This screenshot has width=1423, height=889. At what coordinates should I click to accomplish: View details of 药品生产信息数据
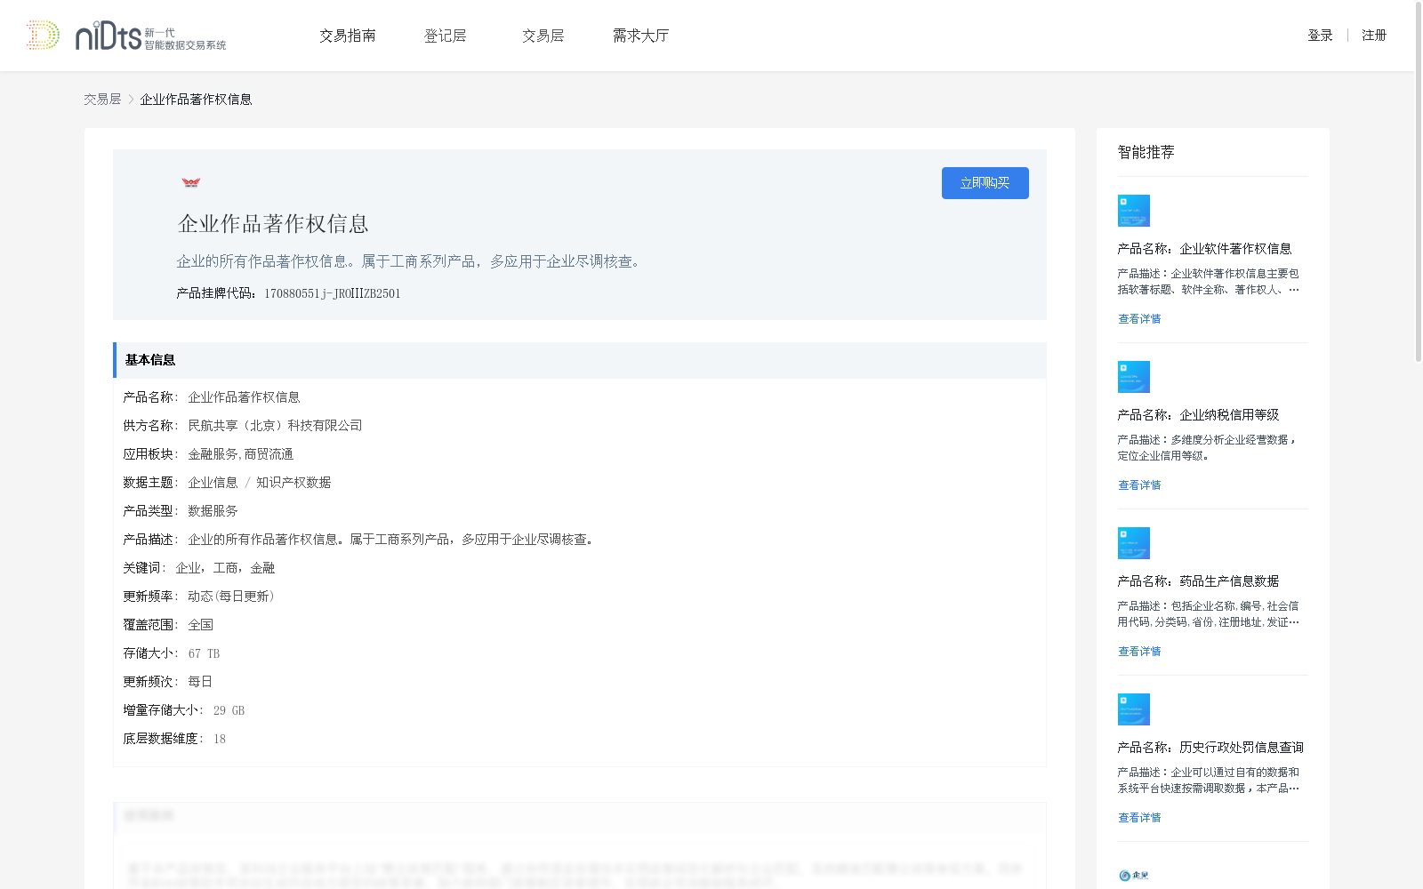pyautogui.click(x=1139, y=652)
